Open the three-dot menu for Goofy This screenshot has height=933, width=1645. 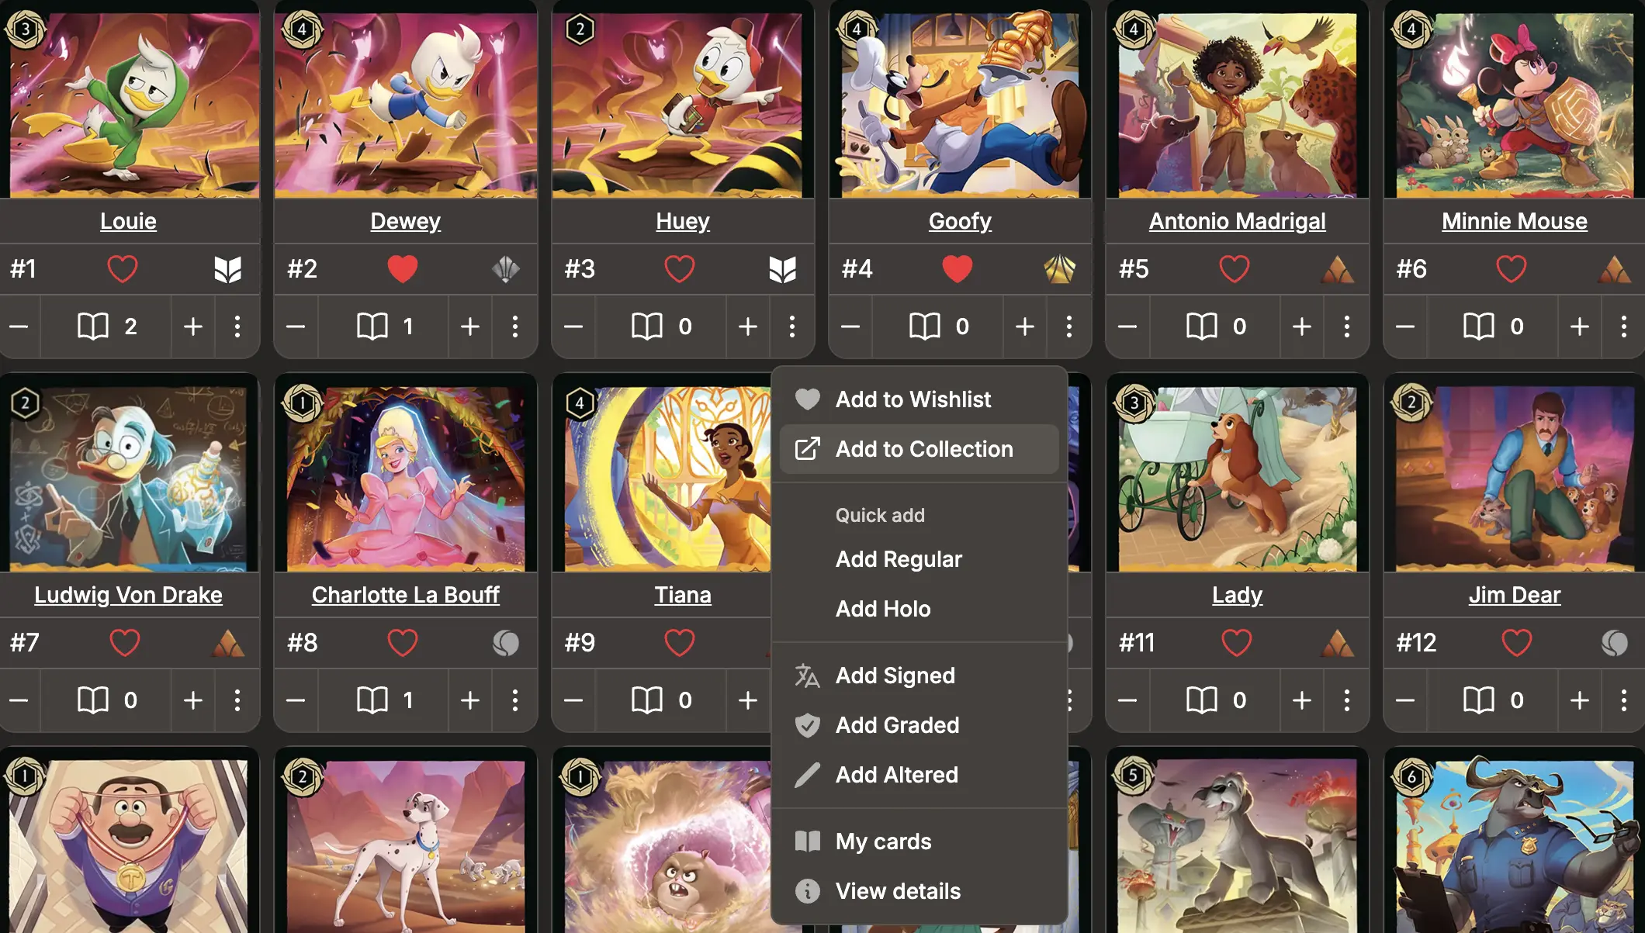pyautogui.click(x=1069, y=327)
